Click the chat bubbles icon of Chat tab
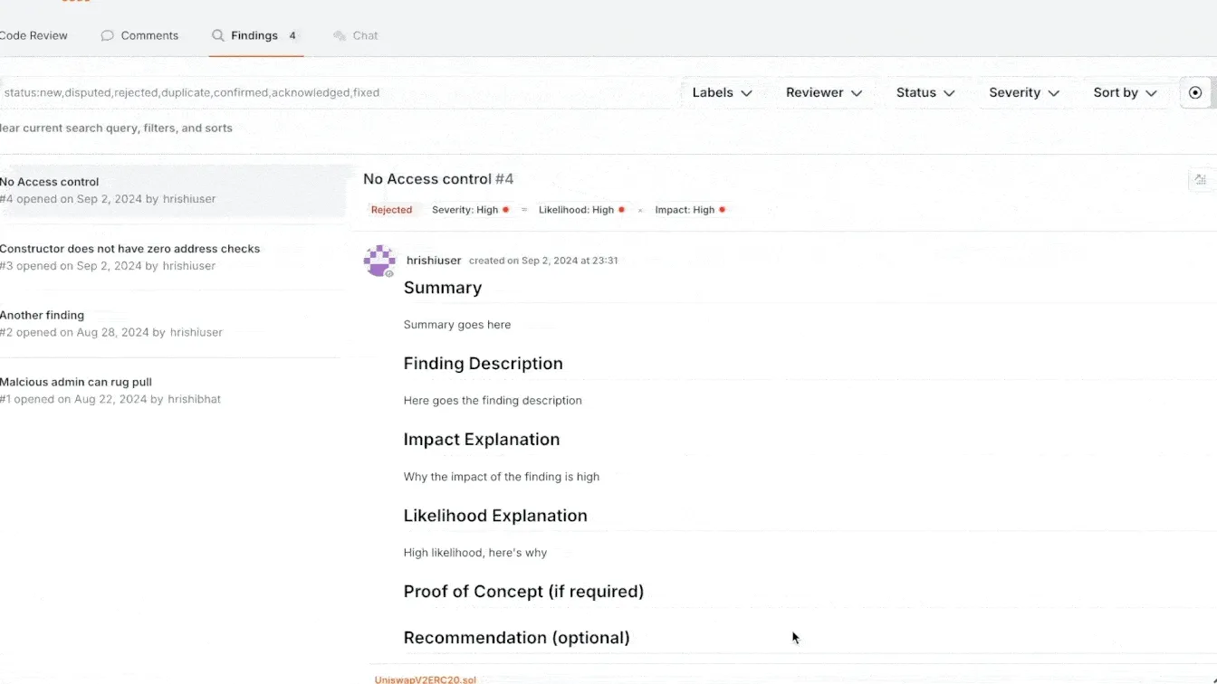This screenshot has height=684, width=1217. pos(340,36)
